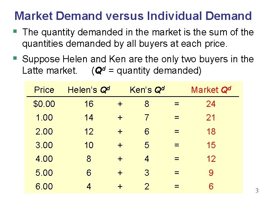Click the 'Price' column header
The height and width of the screenshot is (199, 266).
pos(44,90)
